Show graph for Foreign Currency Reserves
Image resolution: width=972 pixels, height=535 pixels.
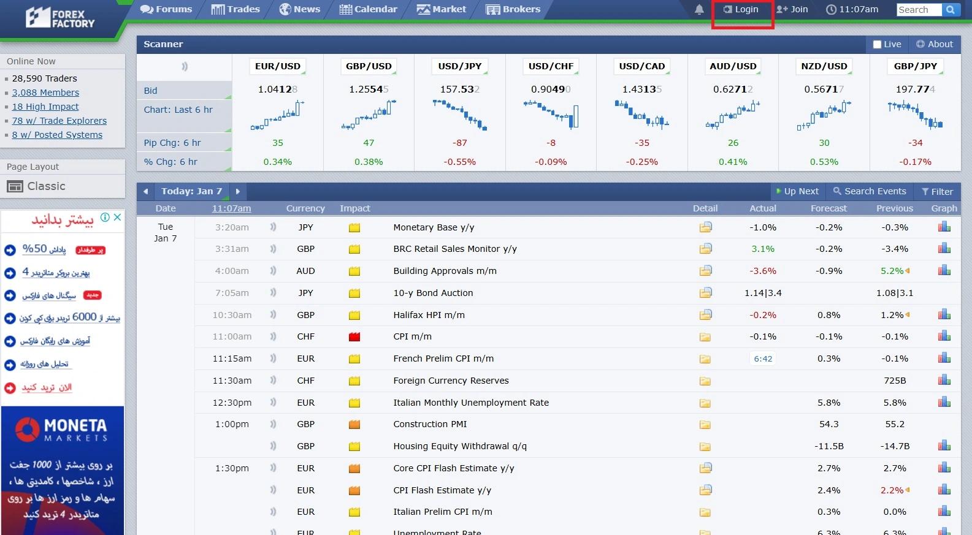point(944,380)
